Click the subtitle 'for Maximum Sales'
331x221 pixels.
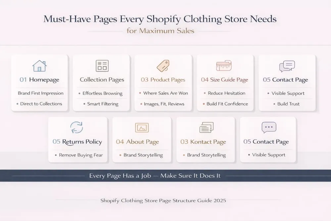coord(161,31)
